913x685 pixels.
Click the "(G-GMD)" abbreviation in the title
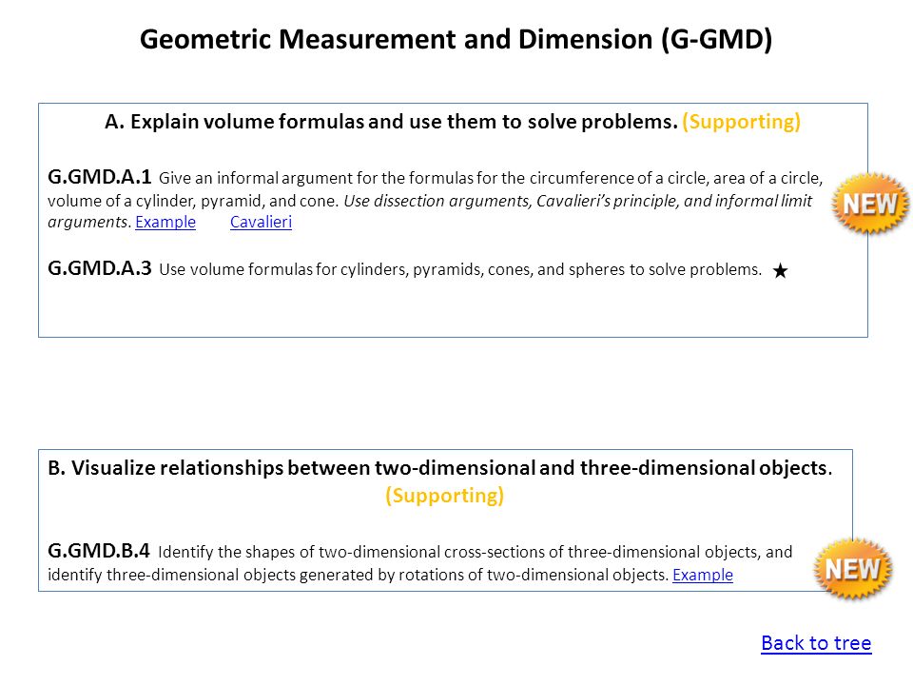point(717,40)
